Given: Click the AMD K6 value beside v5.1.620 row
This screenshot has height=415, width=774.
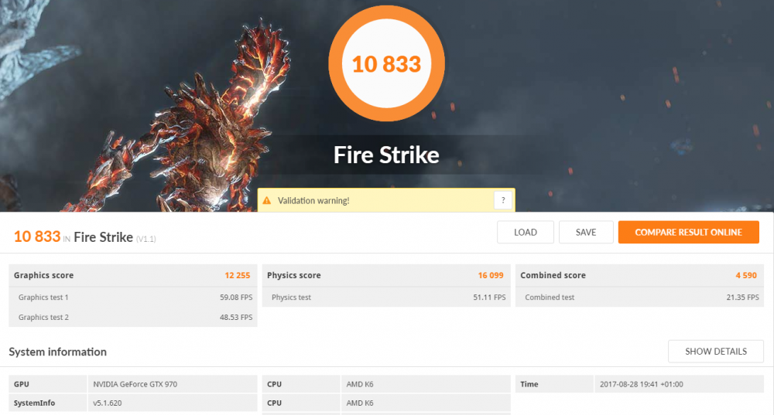Looking at the screenshot, I should (x=360, y=403).
